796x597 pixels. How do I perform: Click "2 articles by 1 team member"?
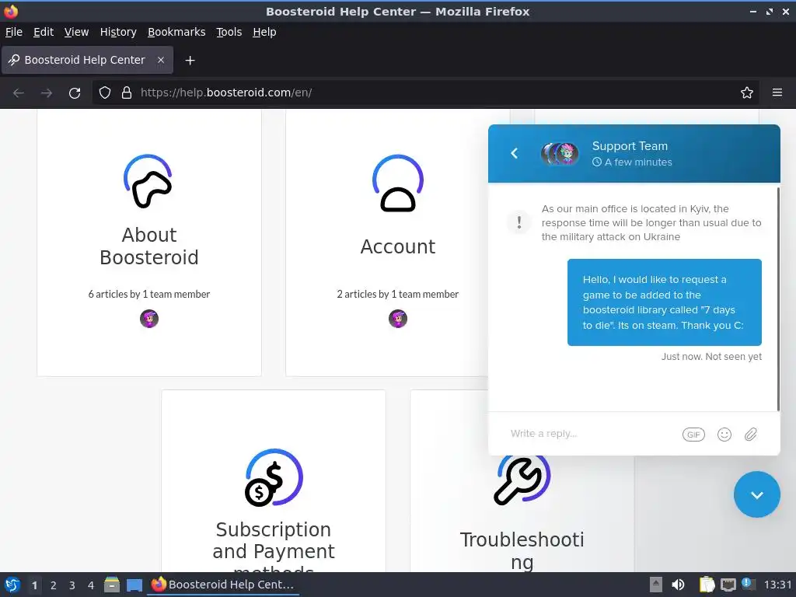click(398, 294)
